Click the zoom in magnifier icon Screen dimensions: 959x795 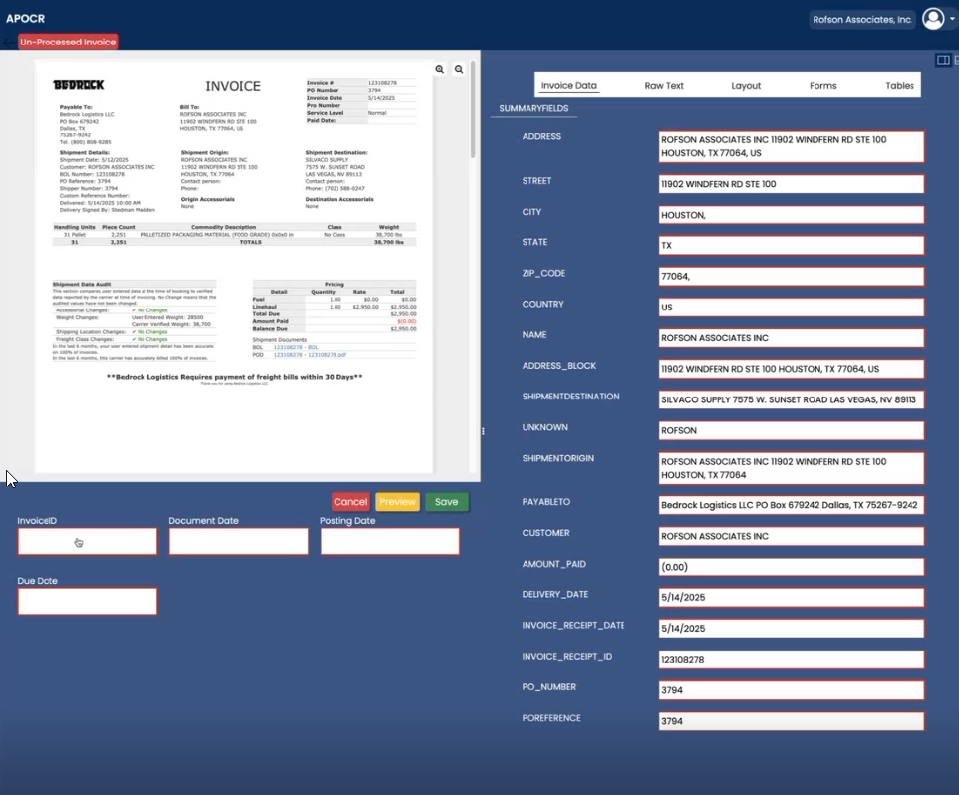(440, 70)
